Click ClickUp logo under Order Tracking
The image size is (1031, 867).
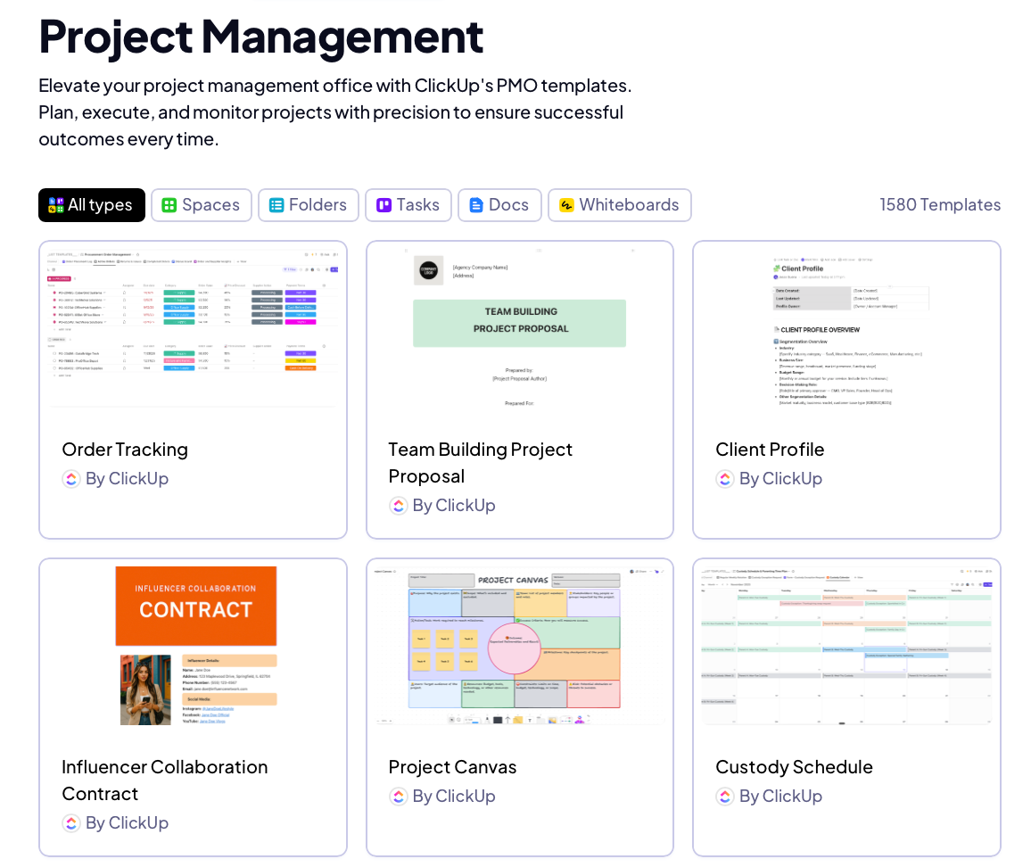(x=71, y=479)
